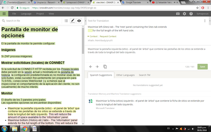Open the Language menu

[x=26, y=14]
